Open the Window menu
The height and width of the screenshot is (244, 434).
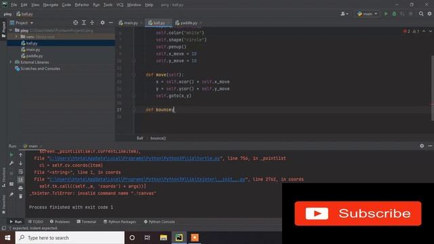[134, 5]
